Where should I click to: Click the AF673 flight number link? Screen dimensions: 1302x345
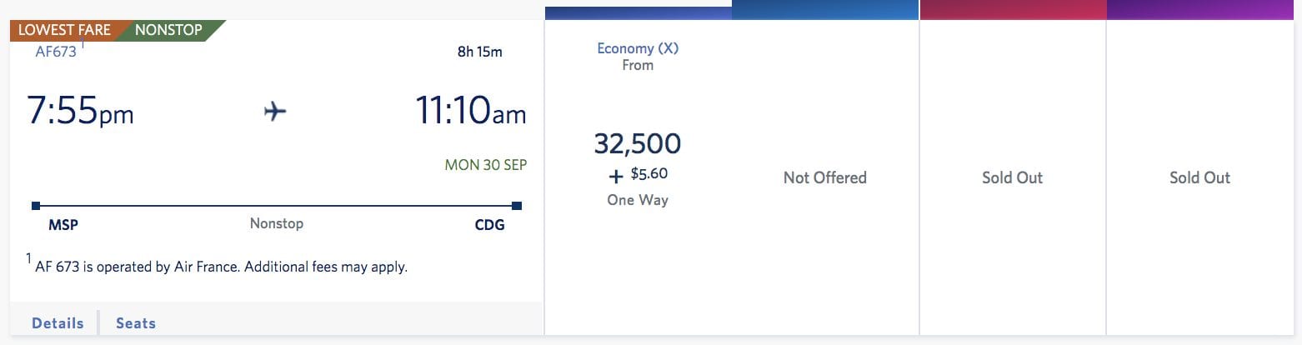click(x=56, y=51)
